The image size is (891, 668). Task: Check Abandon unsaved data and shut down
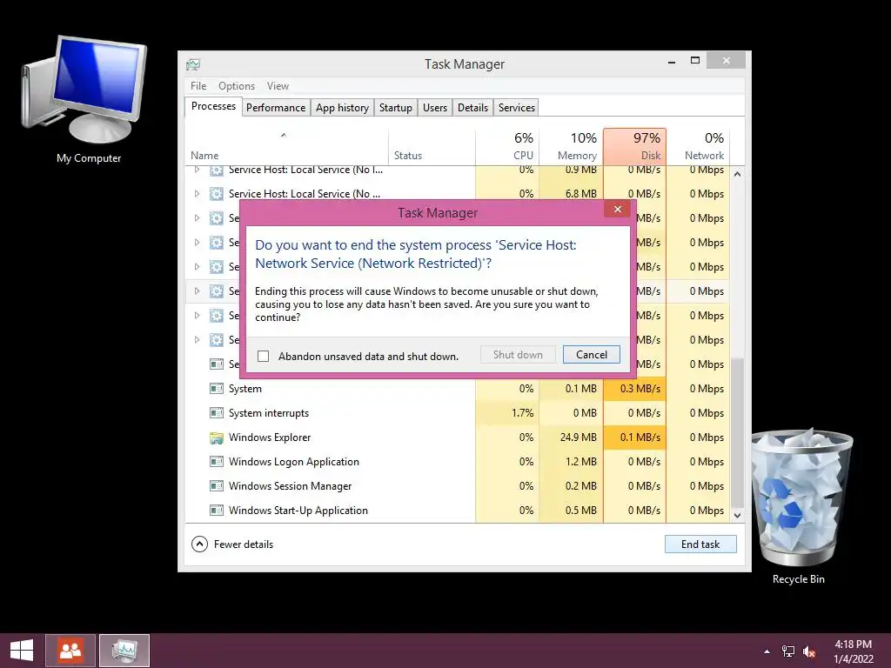coord(263,356)
